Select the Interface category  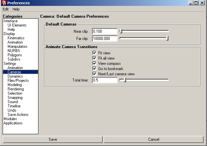click(x=11, y=21)
